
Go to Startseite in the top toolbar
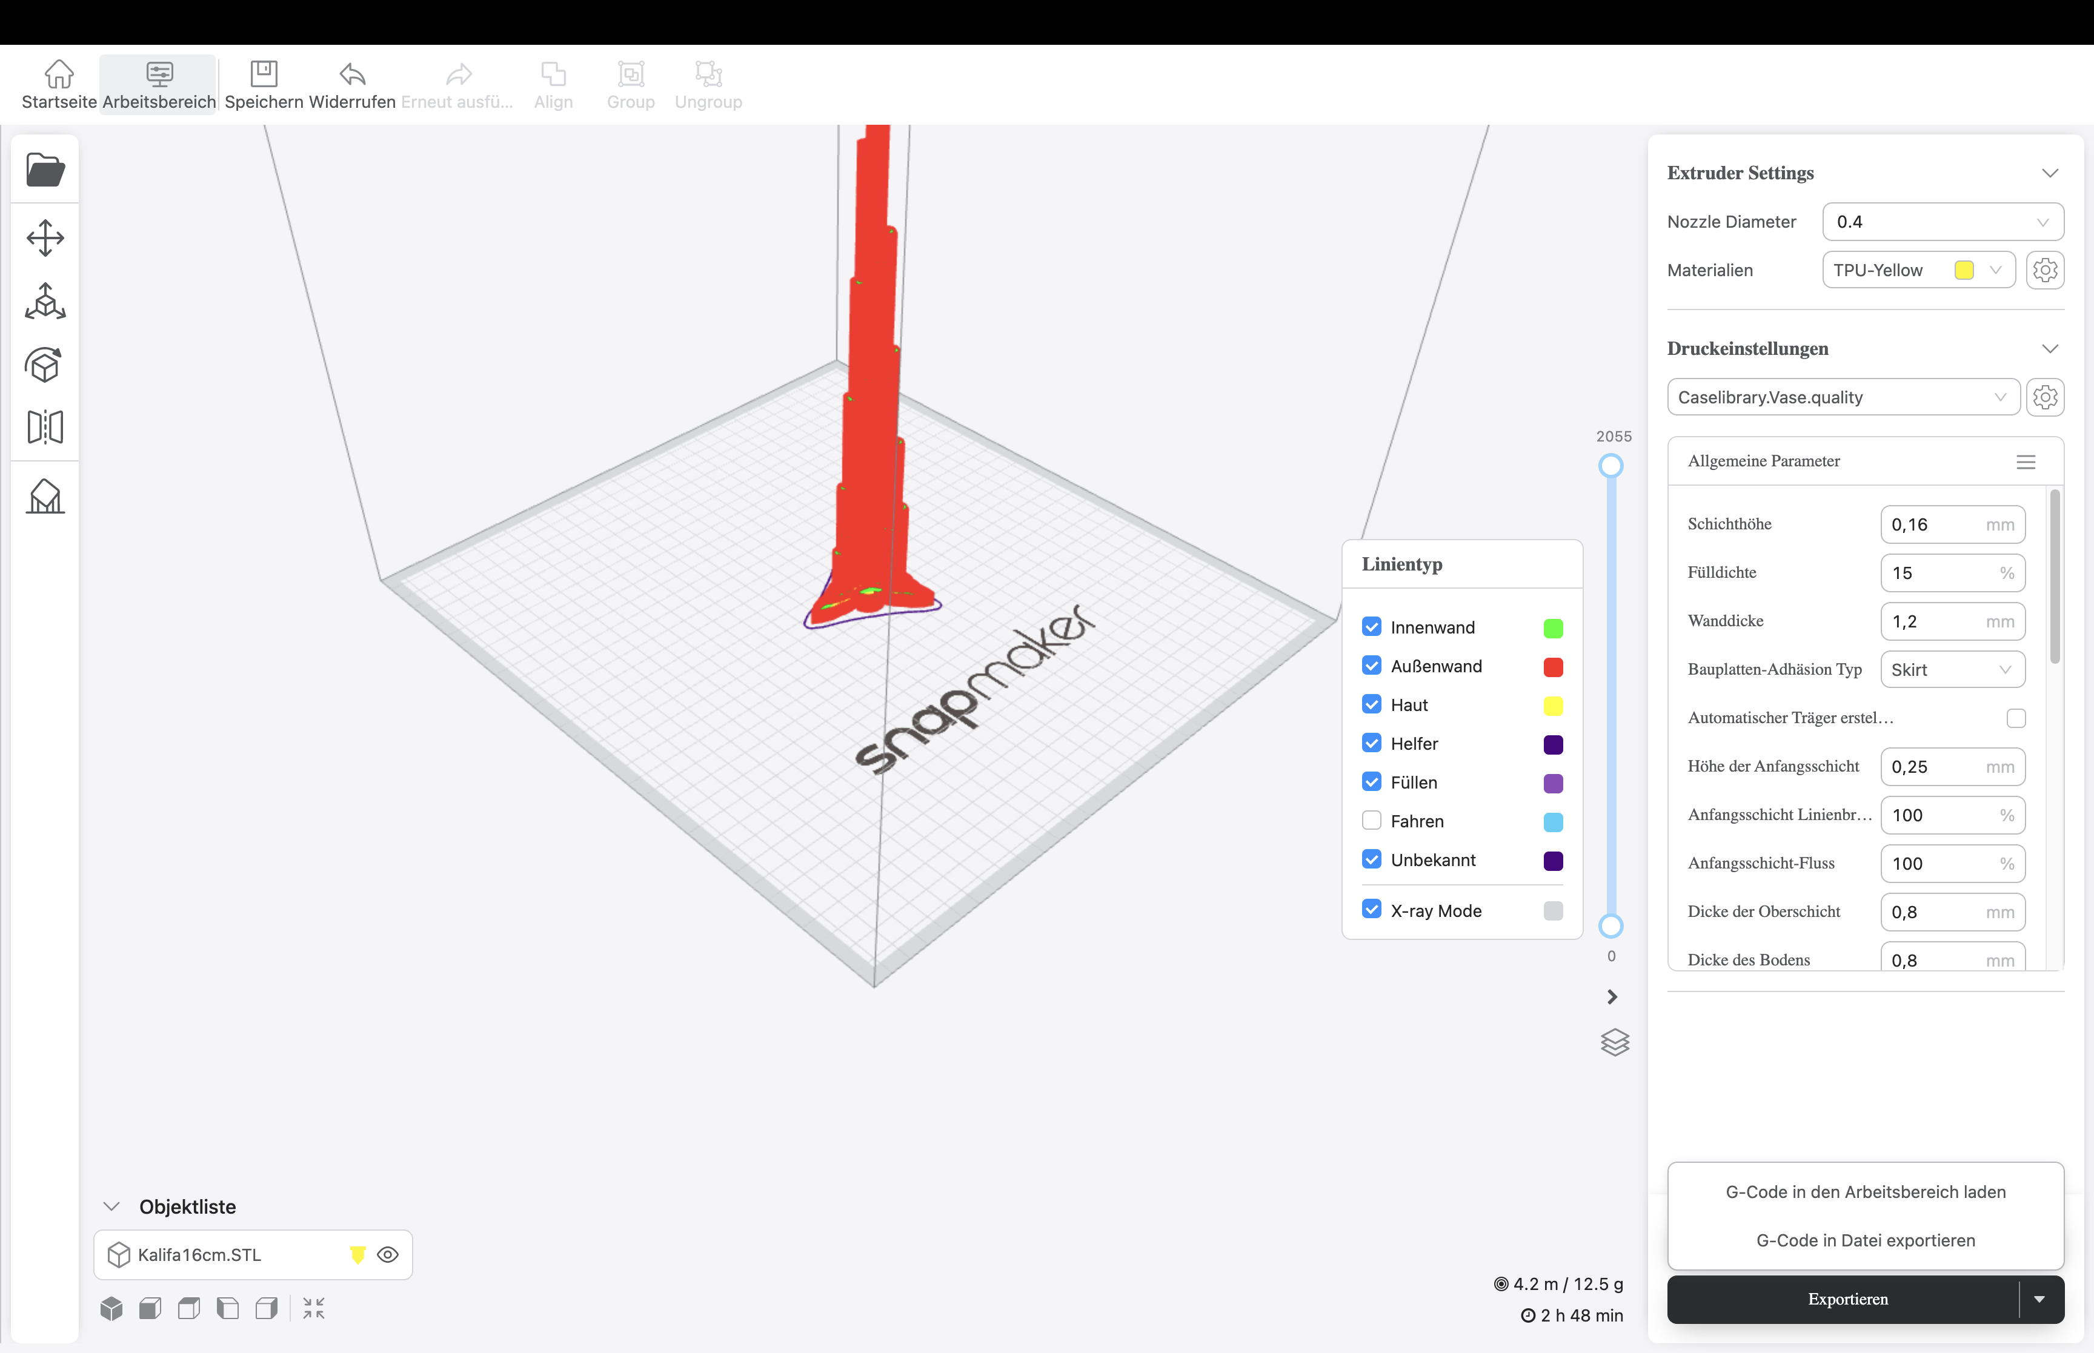[x=59, y=84]
